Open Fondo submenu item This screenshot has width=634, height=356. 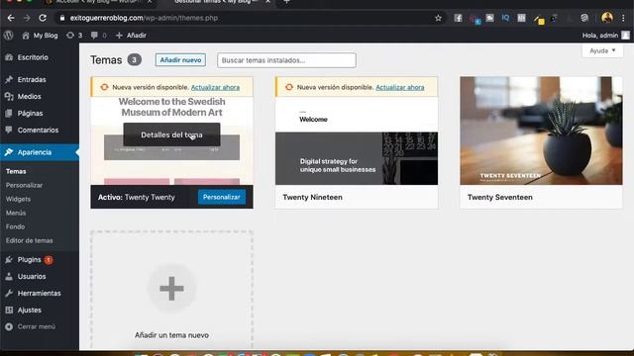point(15,226)
